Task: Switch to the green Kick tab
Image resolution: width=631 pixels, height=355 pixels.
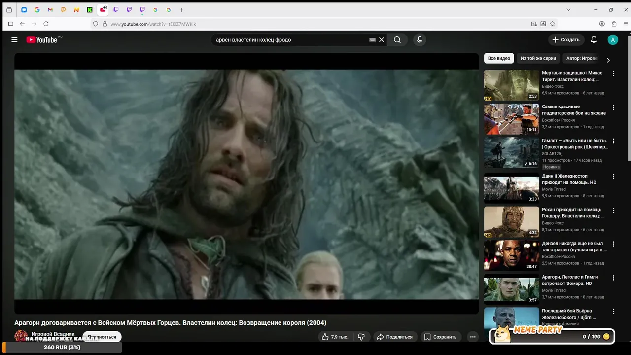Action: click(90, 10)
